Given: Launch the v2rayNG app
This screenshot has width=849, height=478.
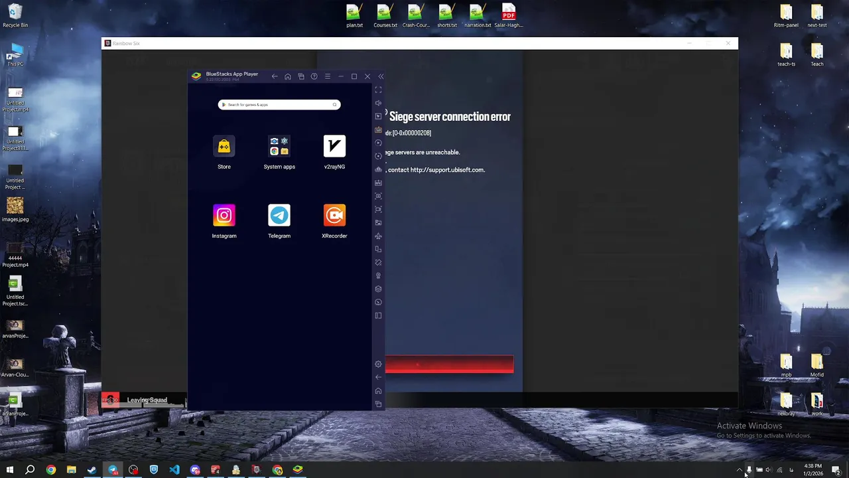Looking at the screenshot, I should click(334, 146).
